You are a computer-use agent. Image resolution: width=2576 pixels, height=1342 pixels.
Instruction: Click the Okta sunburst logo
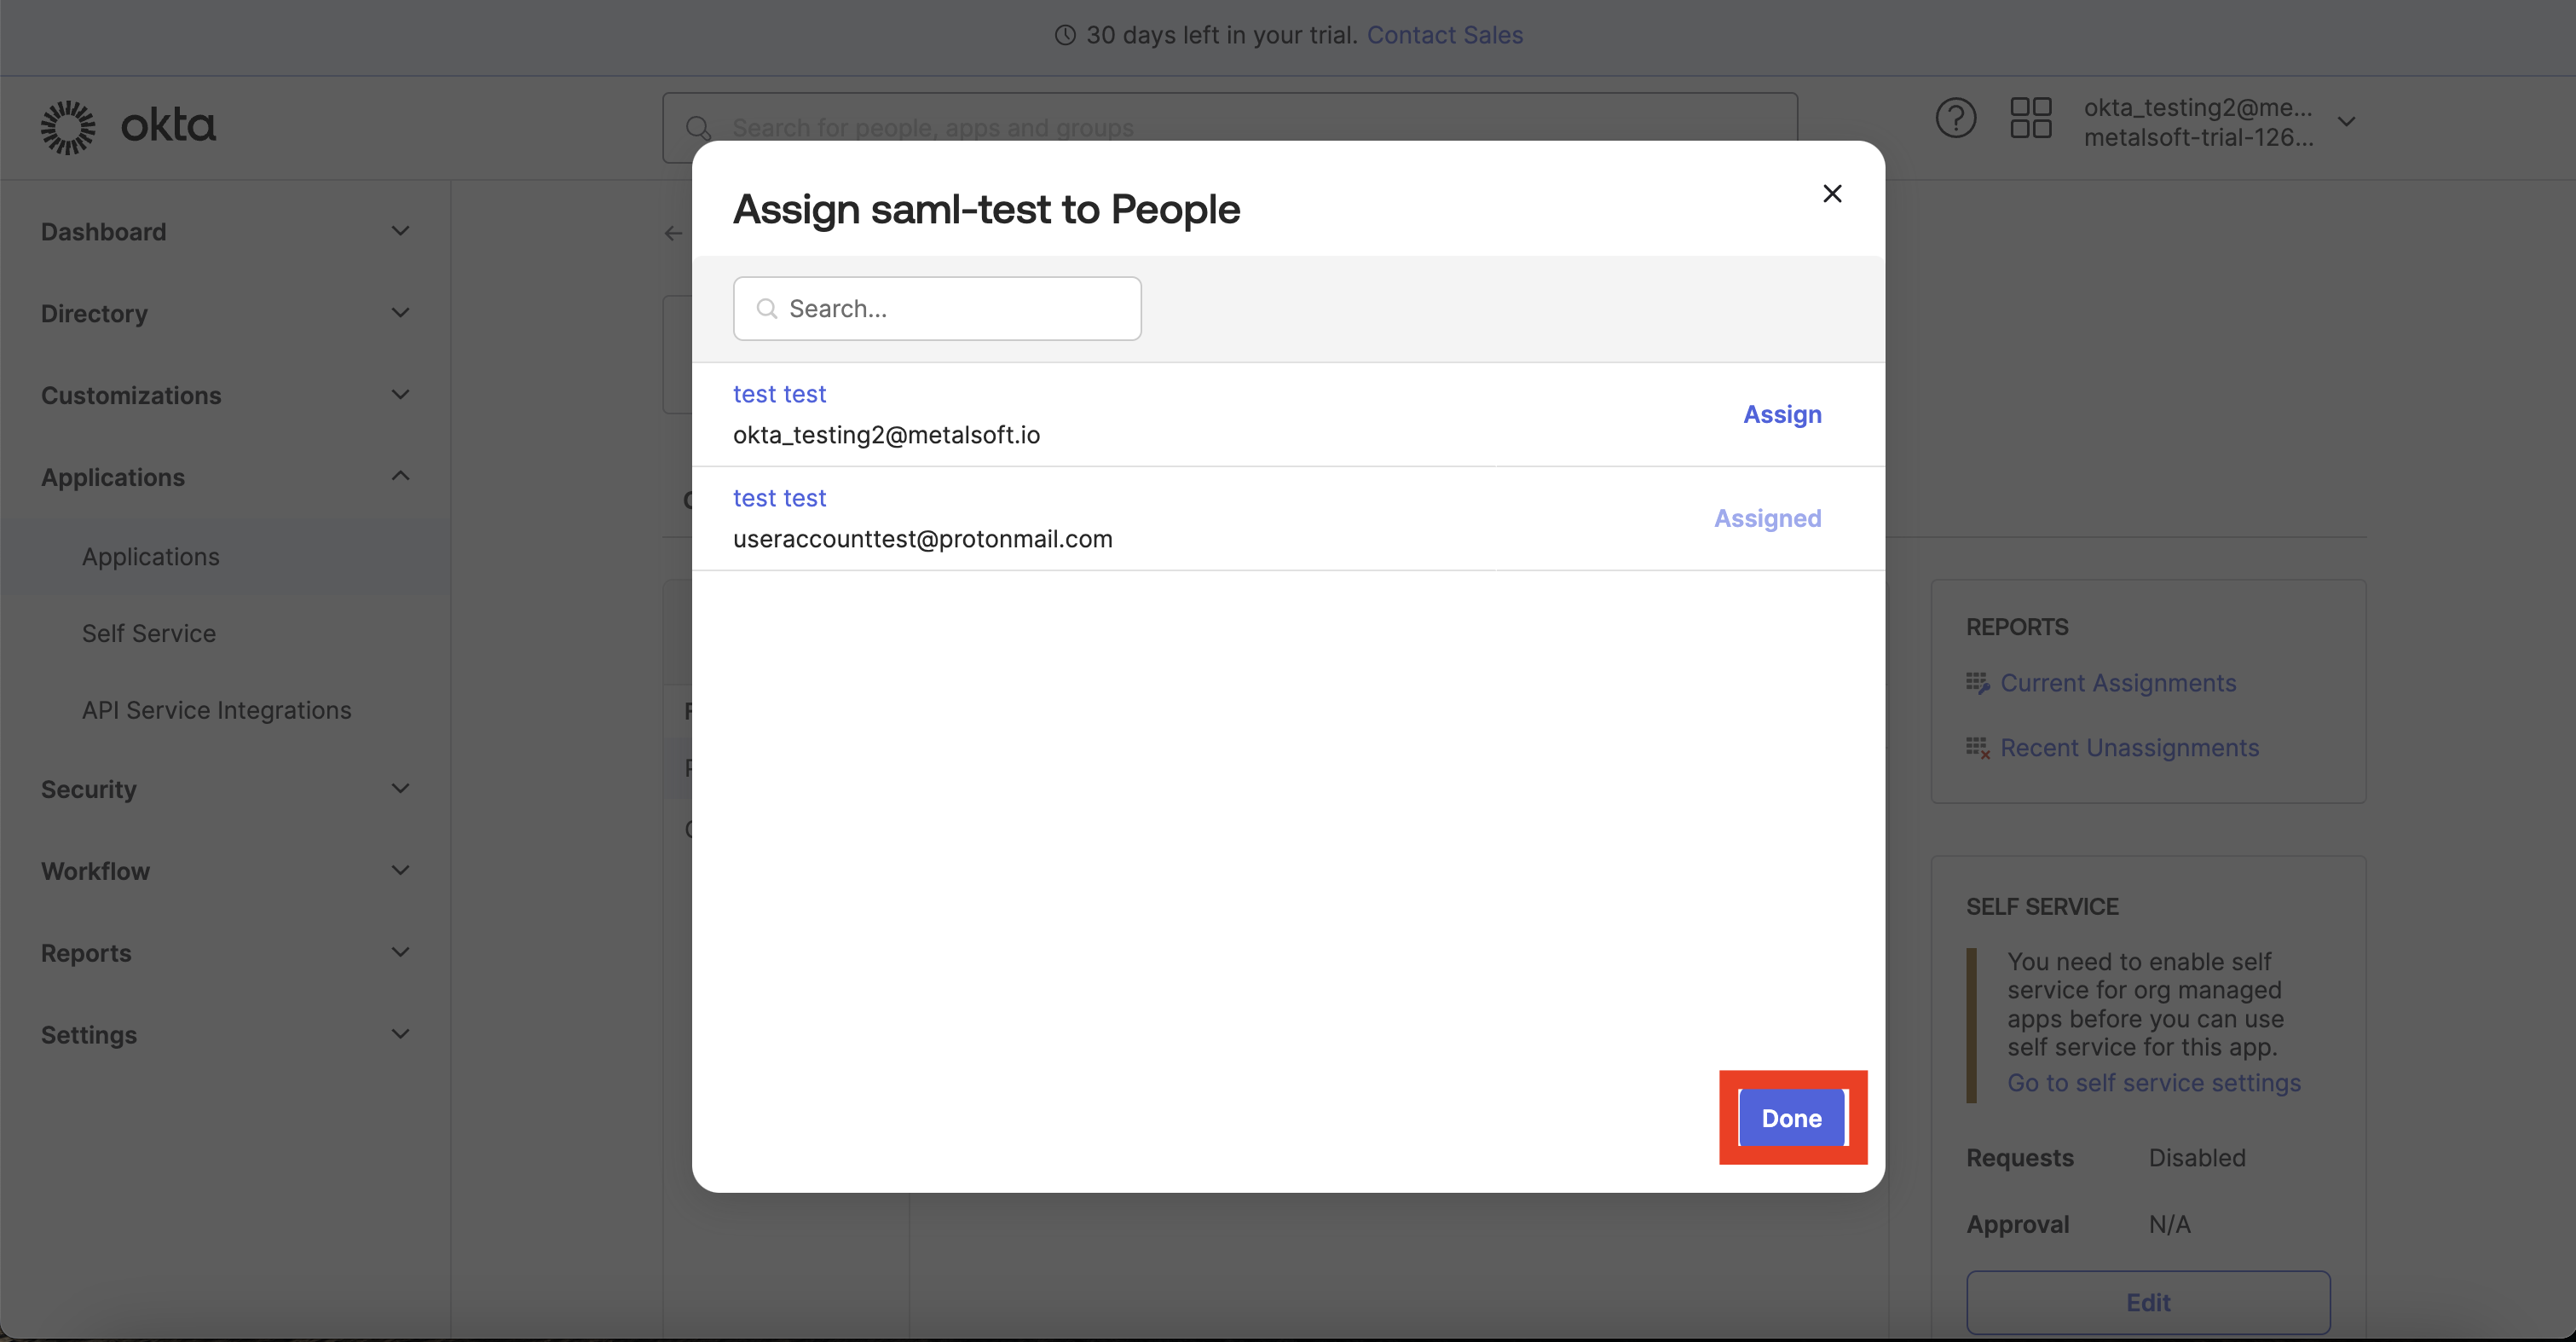tap(68, 127)
